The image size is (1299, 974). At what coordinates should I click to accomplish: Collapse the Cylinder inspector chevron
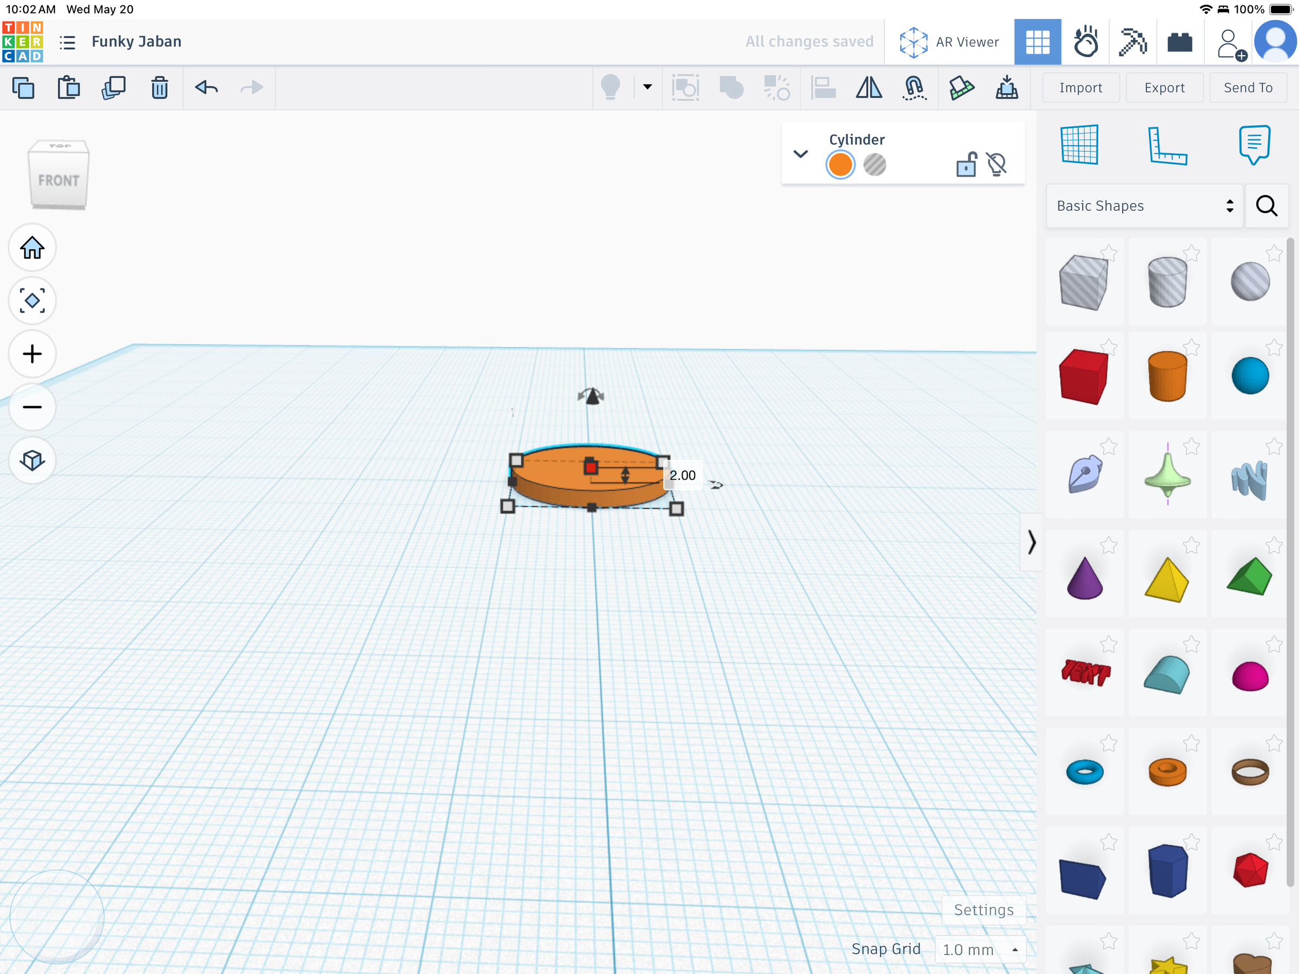click(801, 154)
